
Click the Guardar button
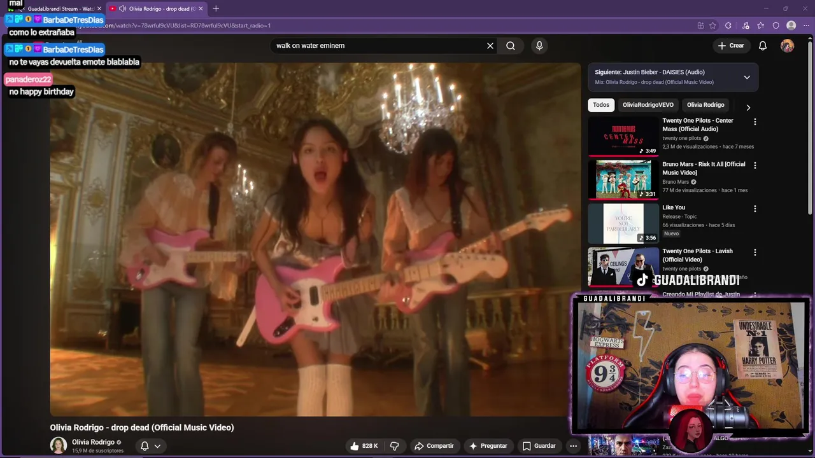(539, 446)
